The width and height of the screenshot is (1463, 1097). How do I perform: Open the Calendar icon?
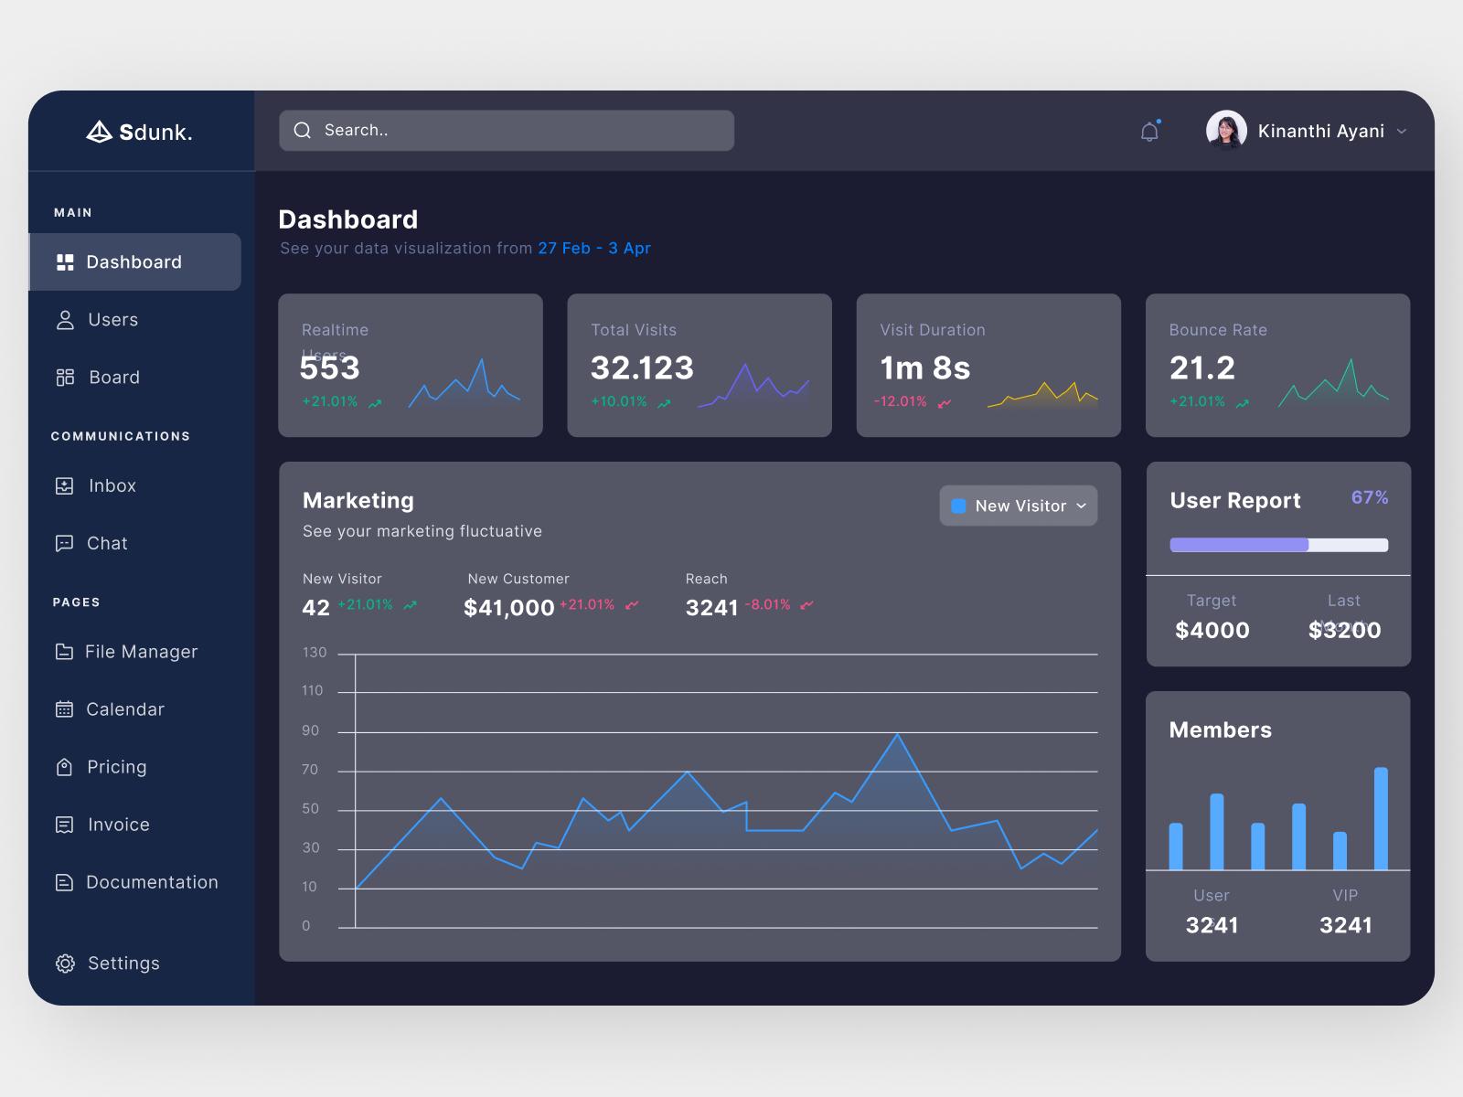click(64, 709)
